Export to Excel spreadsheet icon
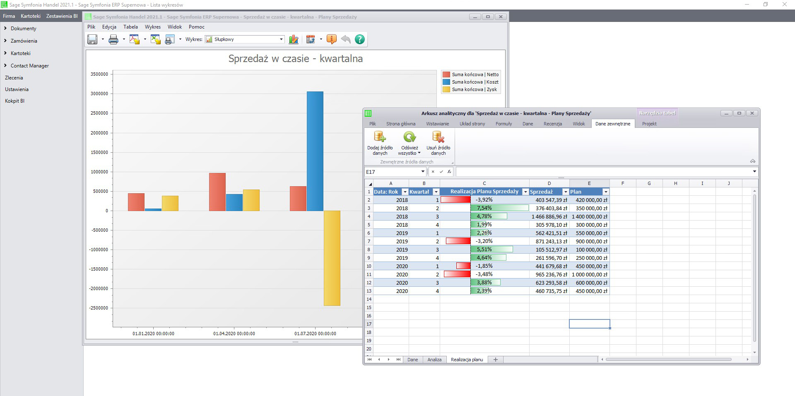The height and width of the screenshot is (396, 795). (155, 39)
